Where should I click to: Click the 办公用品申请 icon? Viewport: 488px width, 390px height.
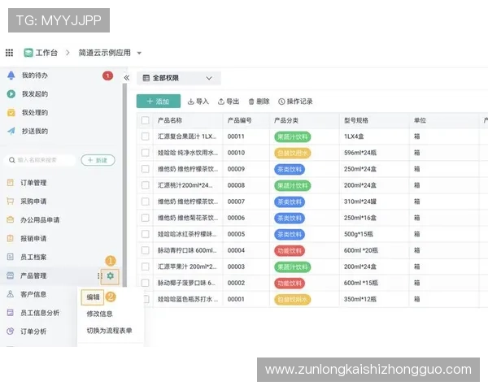coord(11,219)
